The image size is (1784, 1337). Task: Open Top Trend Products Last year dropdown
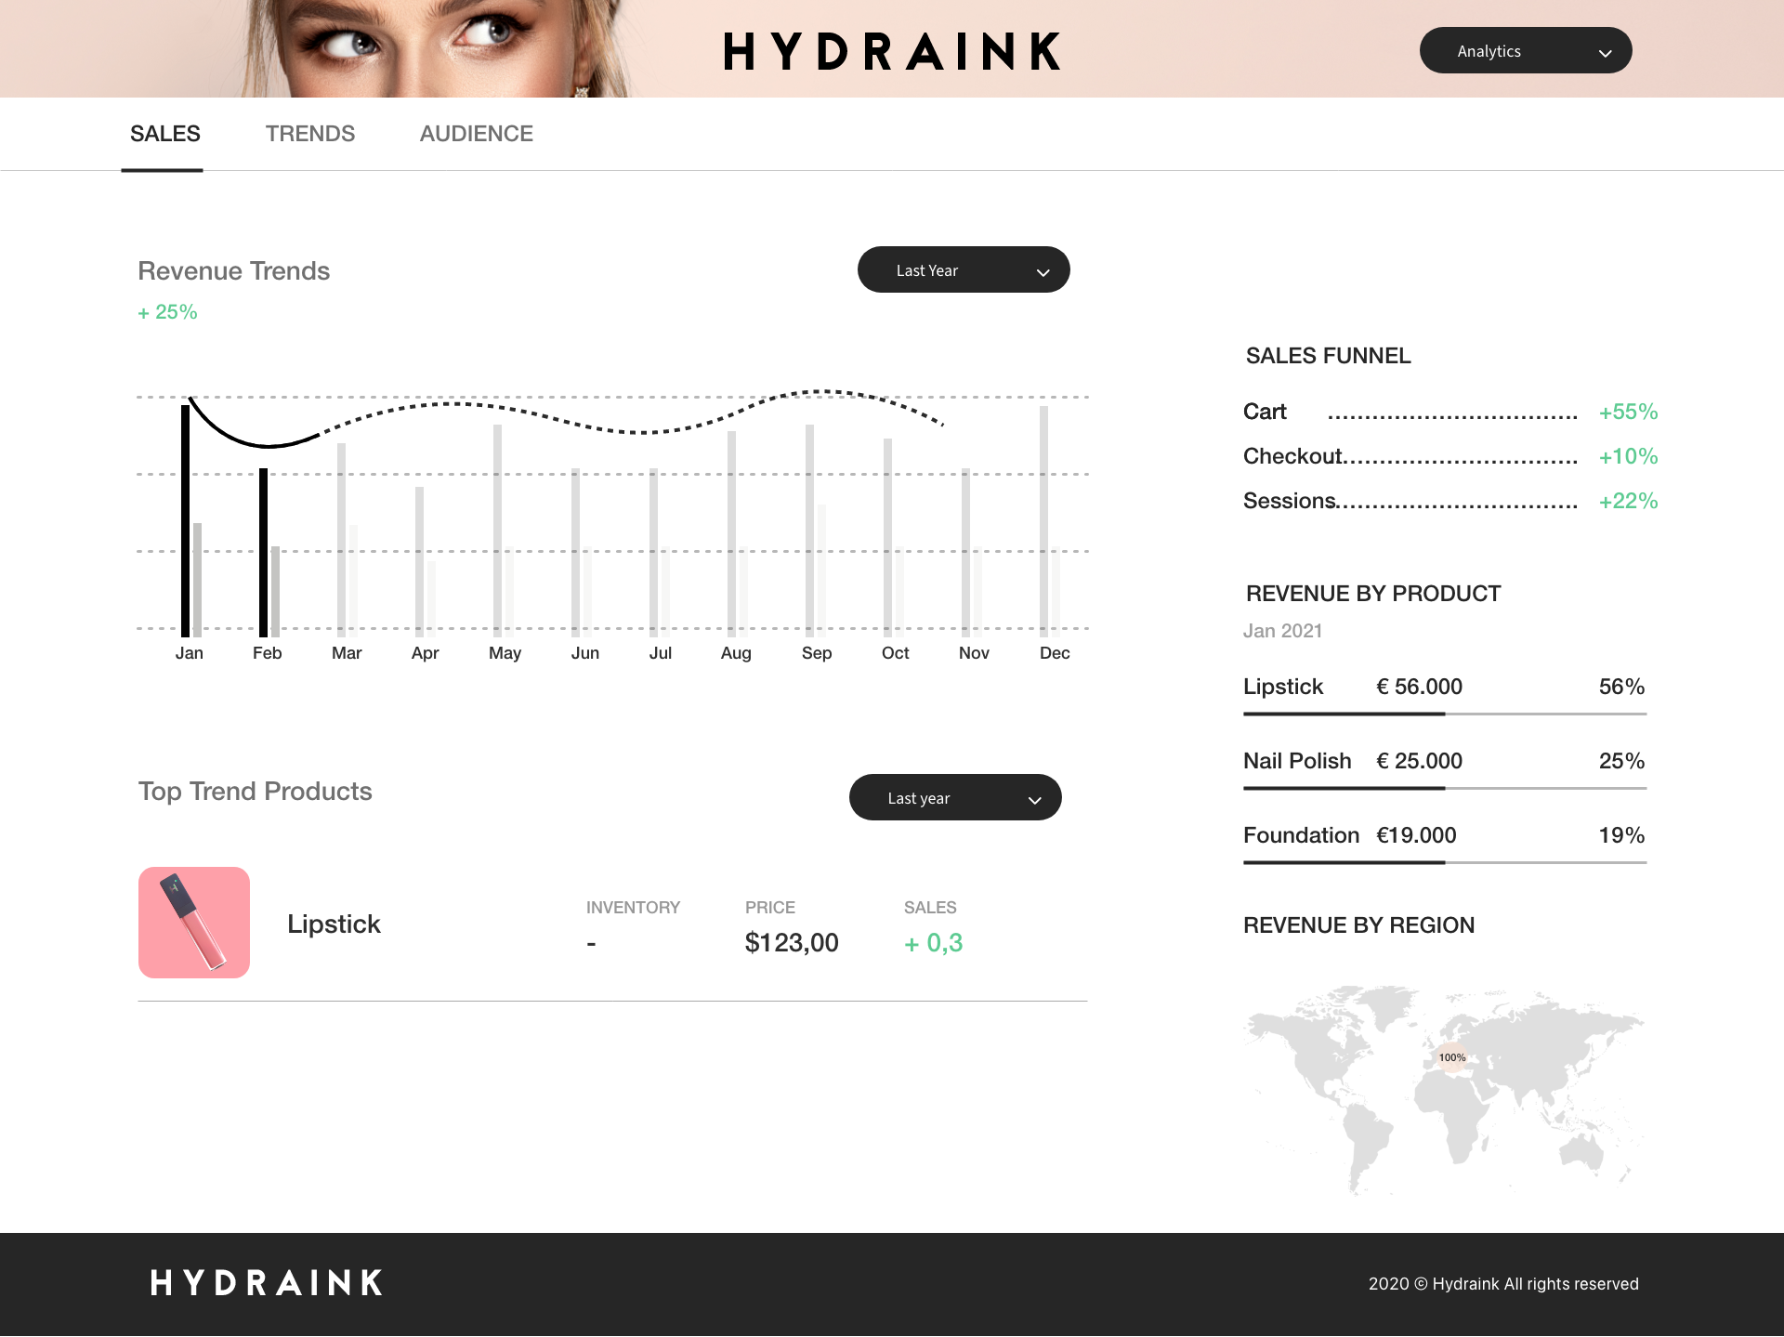(x=955, y=798)
